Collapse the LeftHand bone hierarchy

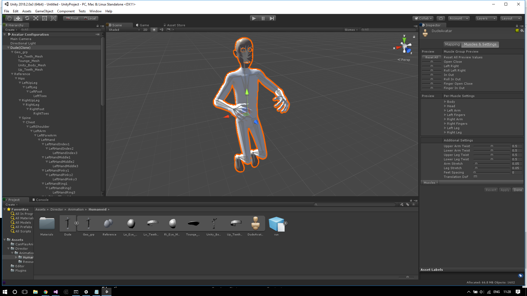point(39,140)
